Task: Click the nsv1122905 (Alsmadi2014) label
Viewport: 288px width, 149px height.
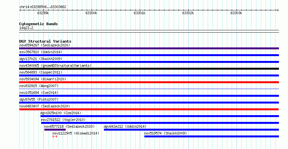Action: pyautogui.click(x=76, y=133)
